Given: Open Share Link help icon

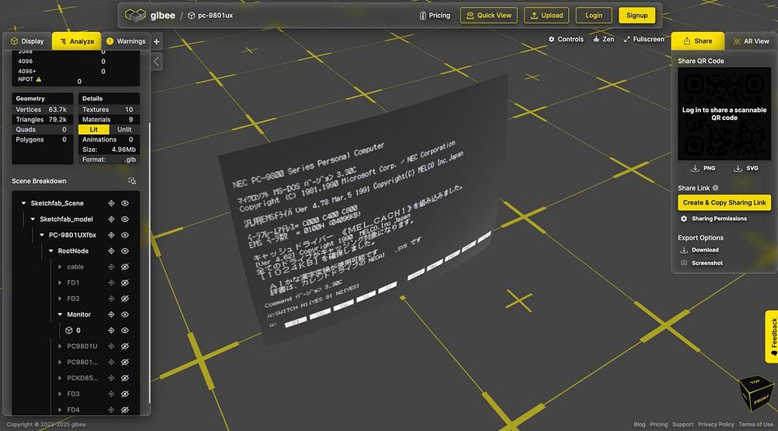Looking at the screenshot, I should (716, 188).
